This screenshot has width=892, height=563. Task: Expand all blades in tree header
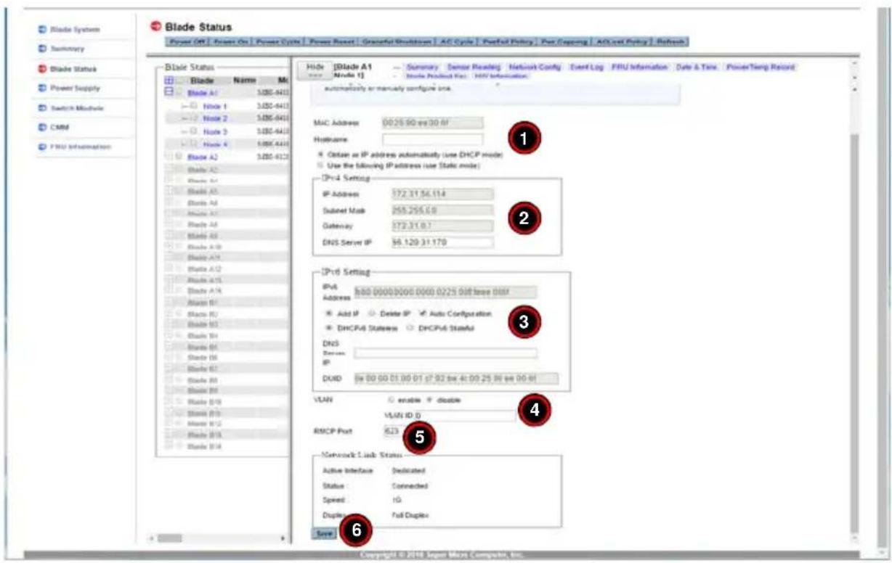click(x=169, y=82)
